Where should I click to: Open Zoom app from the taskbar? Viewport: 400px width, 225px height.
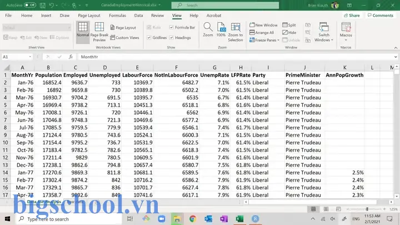[x=162, y=219]
